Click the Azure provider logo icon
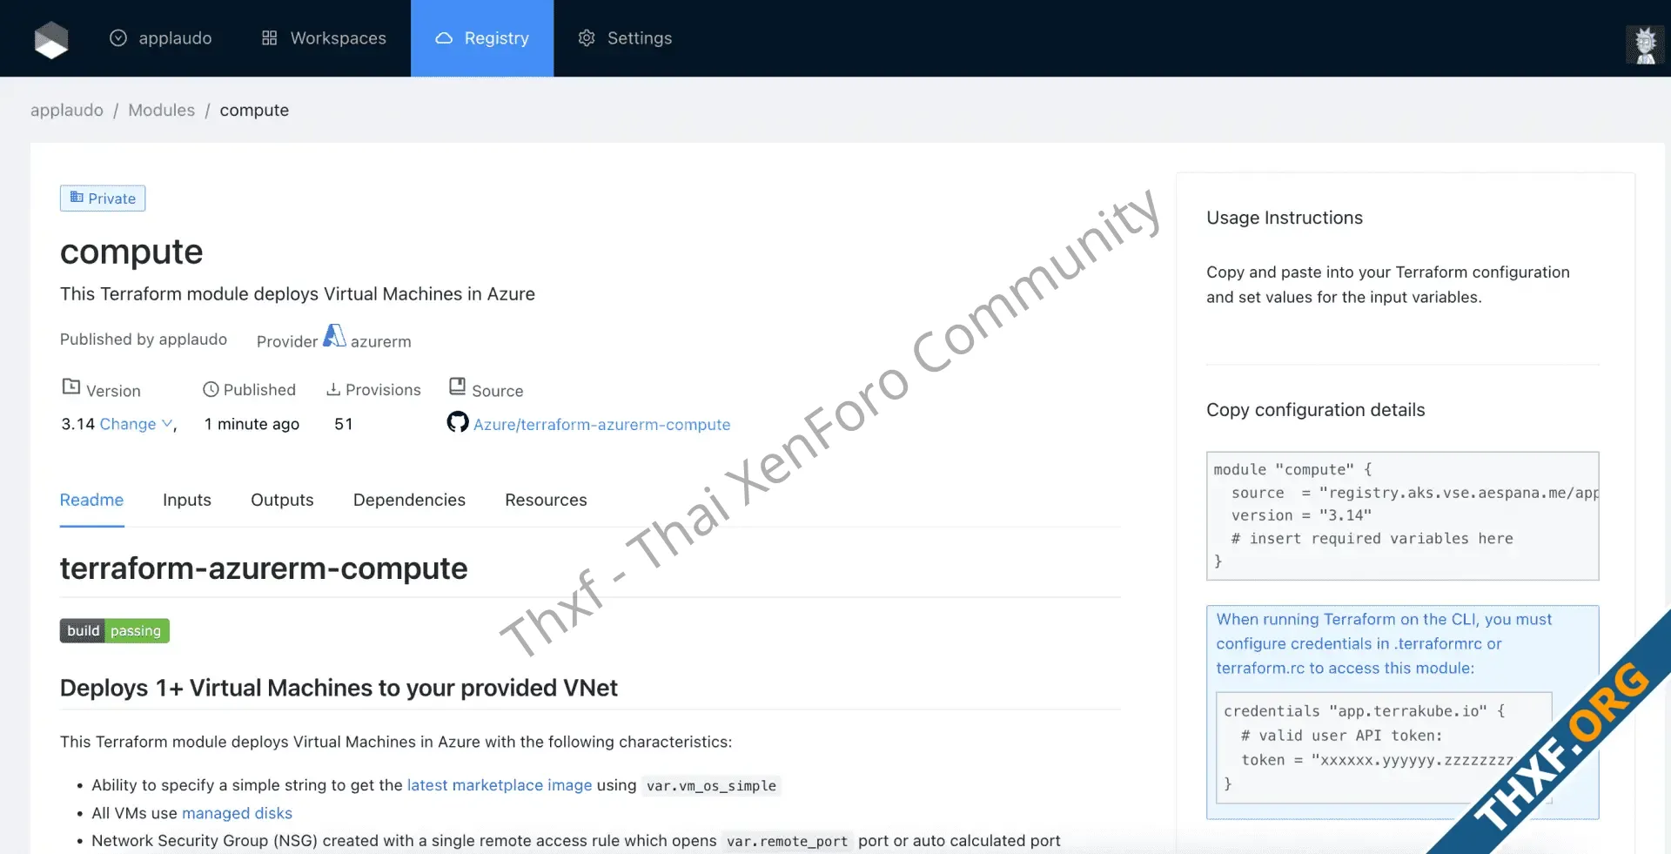This screenshot has width=1671, height=854. pyautogui.click(x=334, y=336)
